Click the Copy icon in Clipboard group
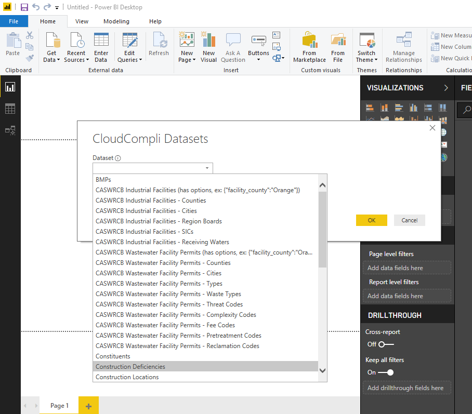The image size is (472, 414). tap(30, 47)
